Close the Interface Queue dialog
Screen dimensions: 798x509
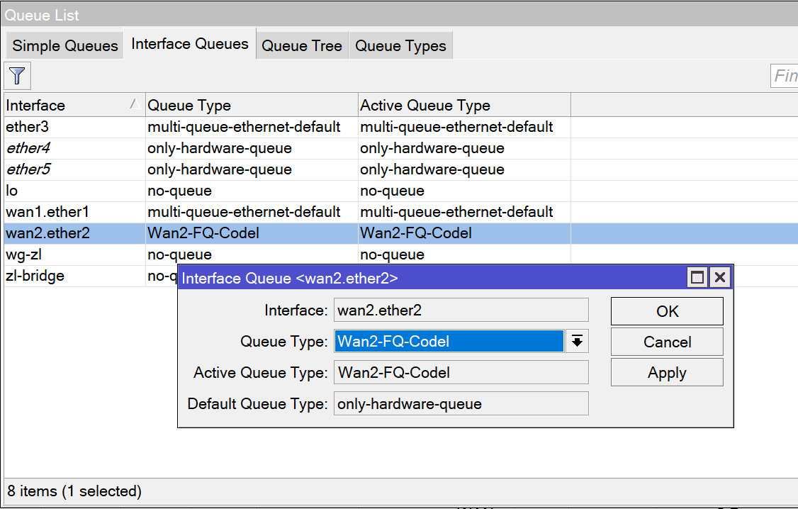coord(720,277)
